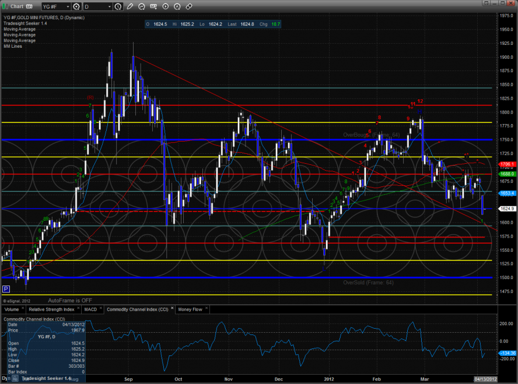Switch to the MACD tab

click(x=90, y=309)
